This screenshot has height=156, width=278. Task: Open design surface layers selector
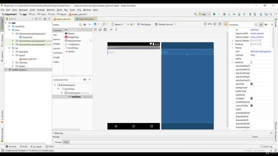(x=96, y=24)
